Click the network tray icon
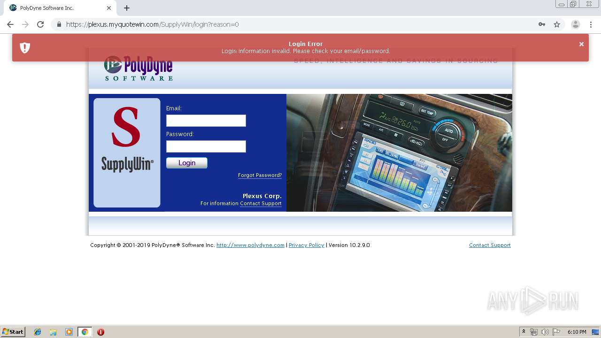Image resolution: width=601 pixels, height=338 pixels. [x=534, y=332]
